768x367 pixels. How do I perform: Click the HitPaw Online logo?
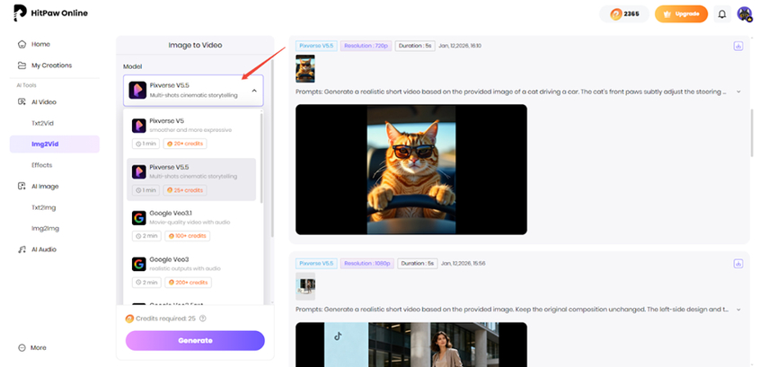click(x=50, y=13)
